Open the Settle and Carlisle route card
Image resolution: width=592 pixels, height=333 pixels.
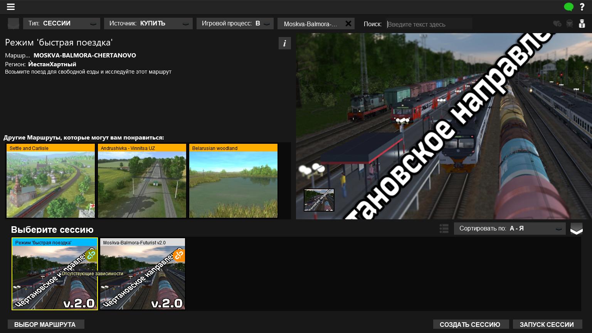pyautogui.click(x=50, y=181)
